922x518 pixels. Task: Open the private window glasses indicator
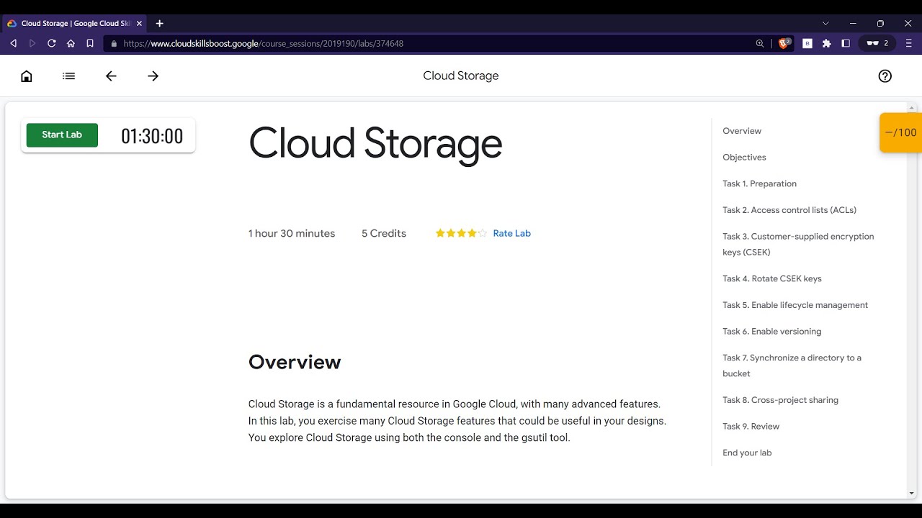tap(877, 43)
